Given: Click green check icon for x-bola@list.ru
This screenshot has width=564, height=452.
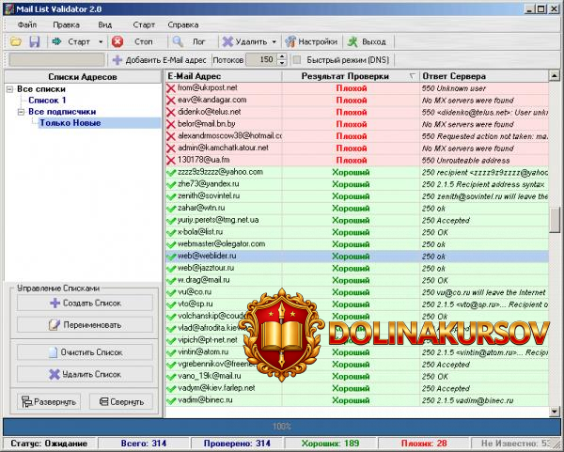Looking at the screenshot, I should coord(171,233).
